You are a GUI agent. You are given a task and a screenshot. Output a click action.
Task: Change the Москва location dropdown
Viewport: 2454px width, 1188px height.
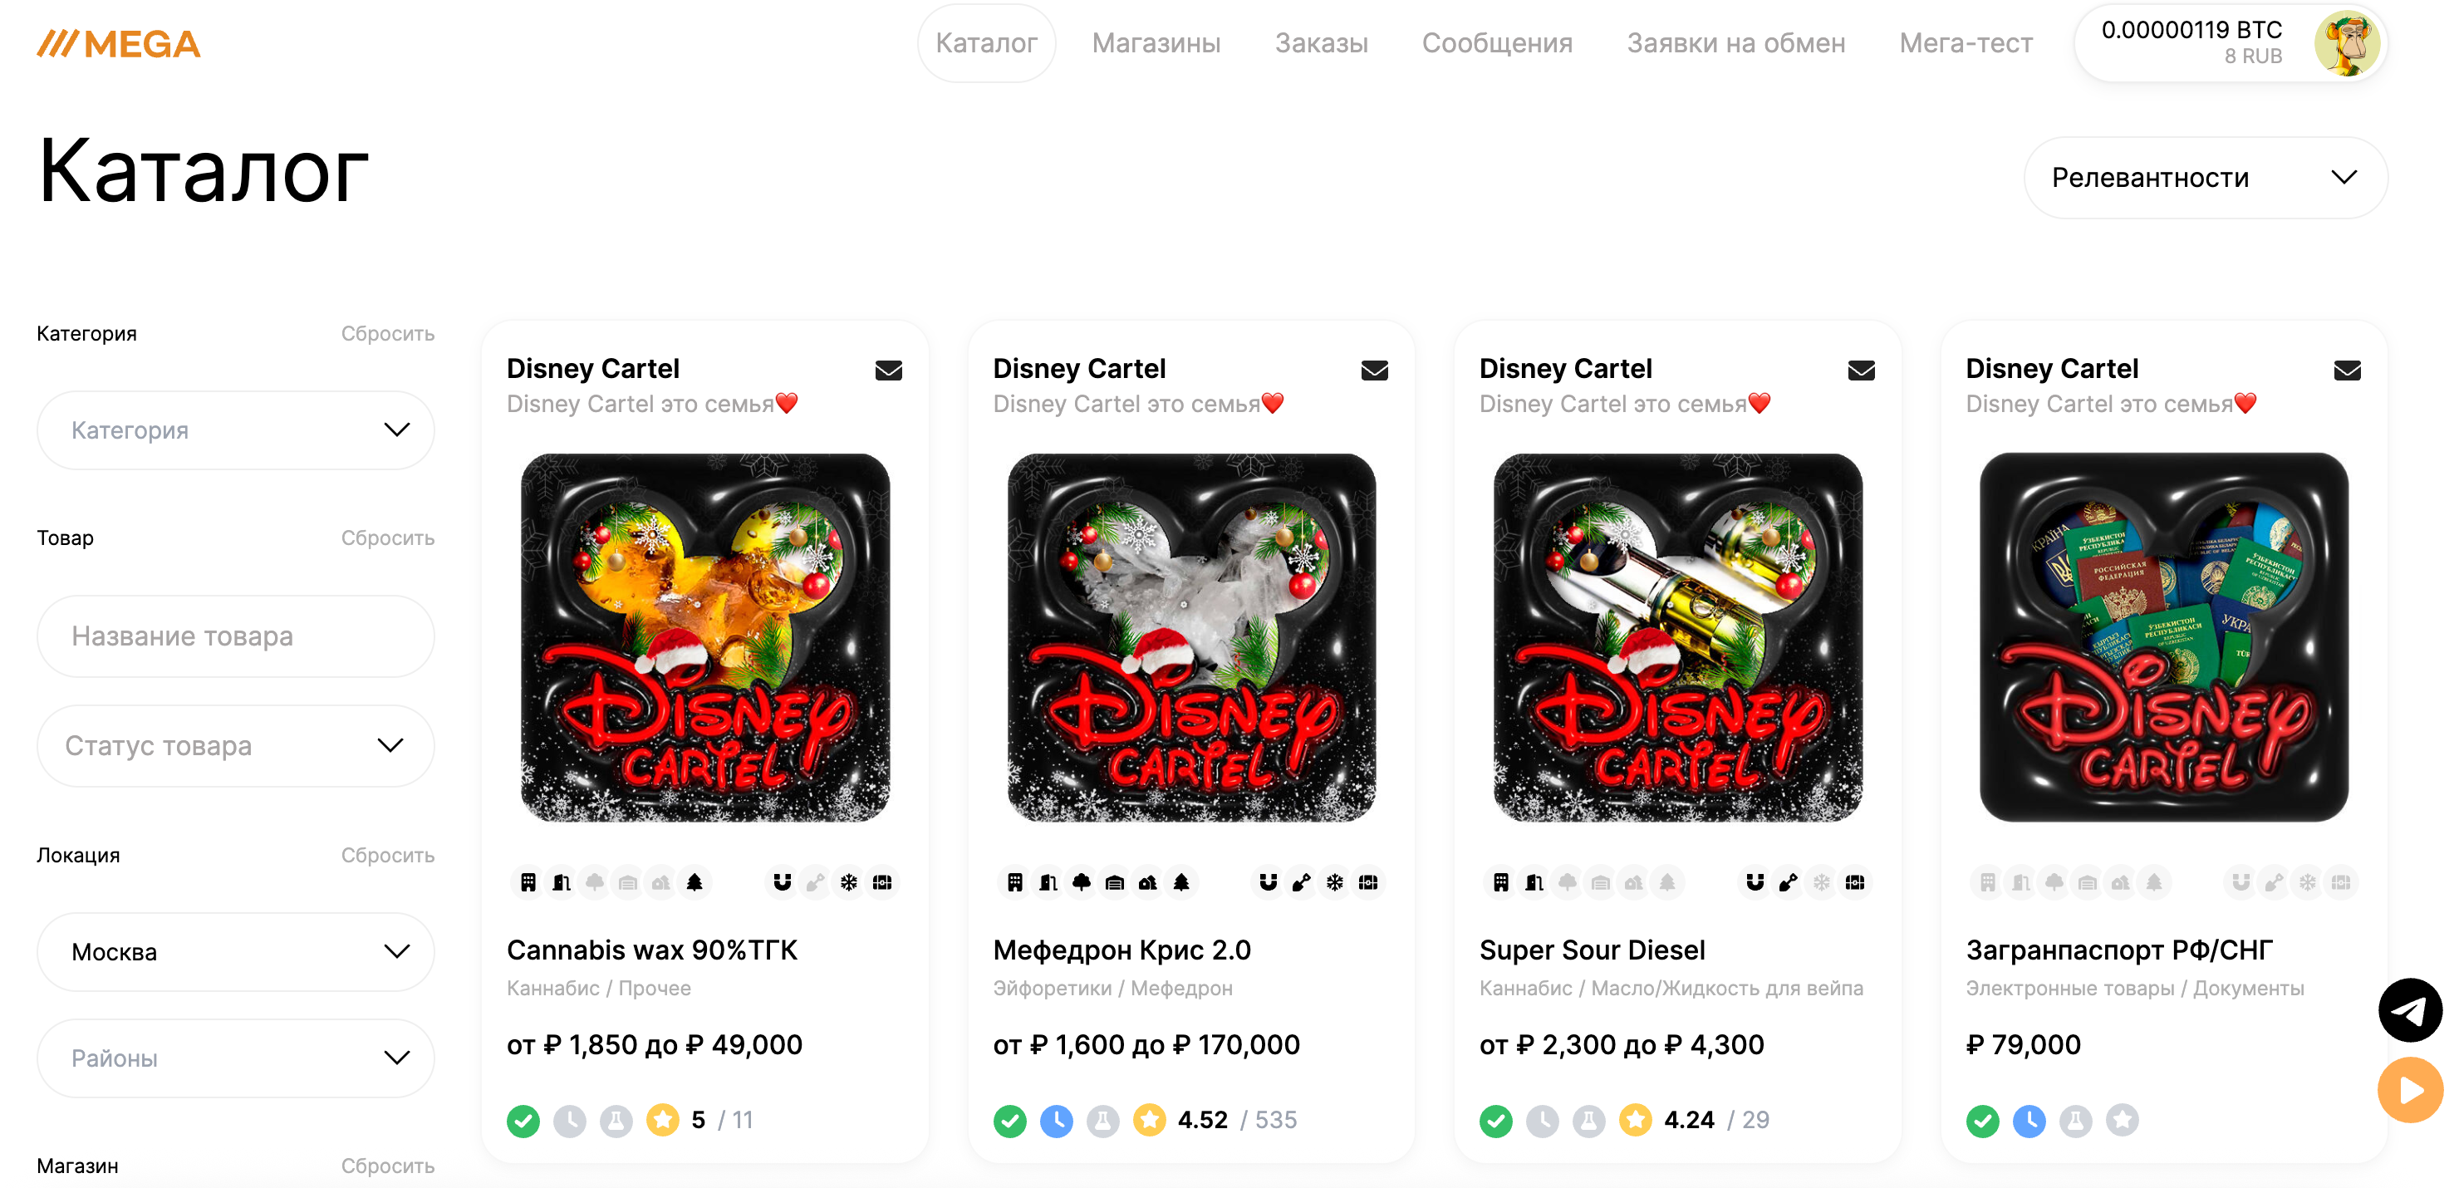pyautogui.click(x=235, y=952)
